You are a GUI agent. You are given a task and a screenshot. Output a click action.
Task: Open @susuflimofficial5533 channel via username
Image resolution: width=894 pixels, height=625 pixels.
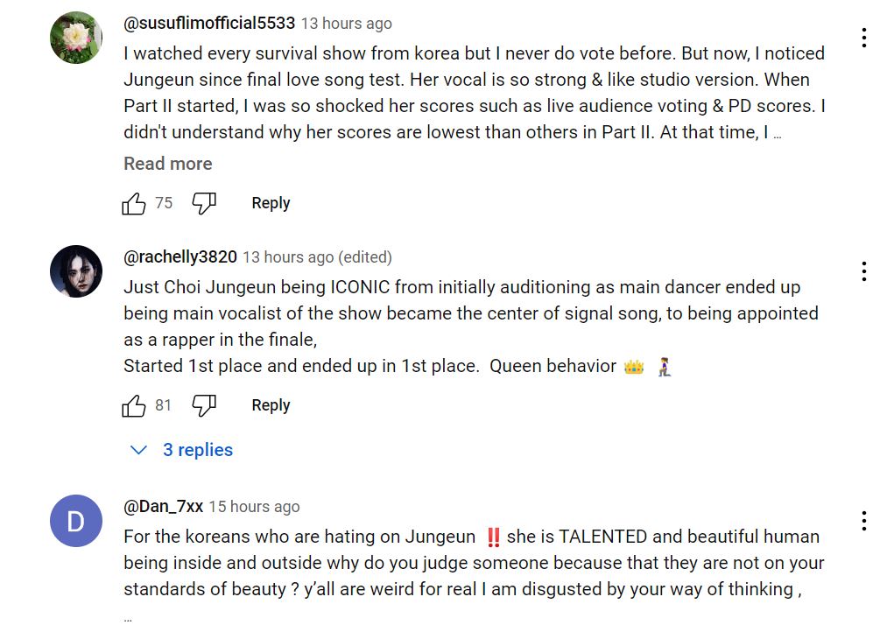(x=209, y=24)
